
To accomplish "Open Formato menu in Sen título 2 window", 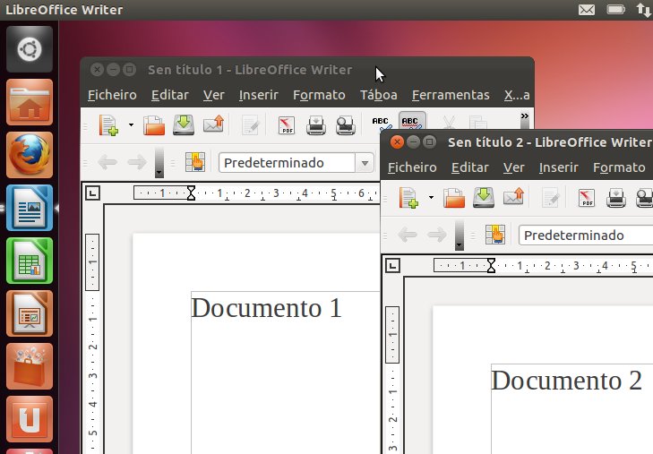I will (619, 168).
